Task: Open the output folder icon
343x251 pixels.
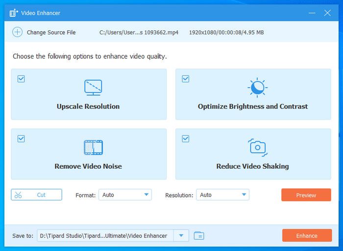Action: coord(198,236)
